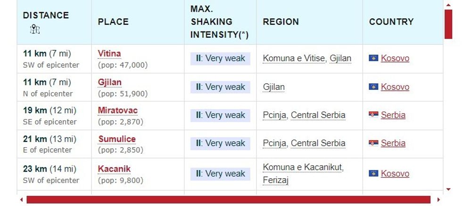Open the Gjilan place link

110,82
